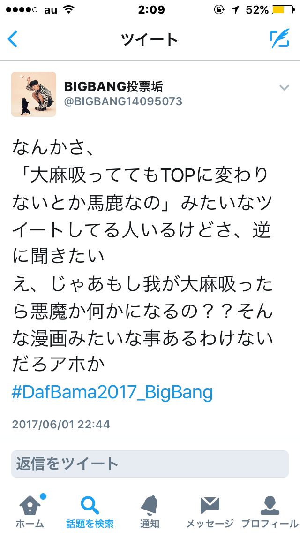
Task: Open the @BIGBANG14095073 handle
Action: pos(123,101)
